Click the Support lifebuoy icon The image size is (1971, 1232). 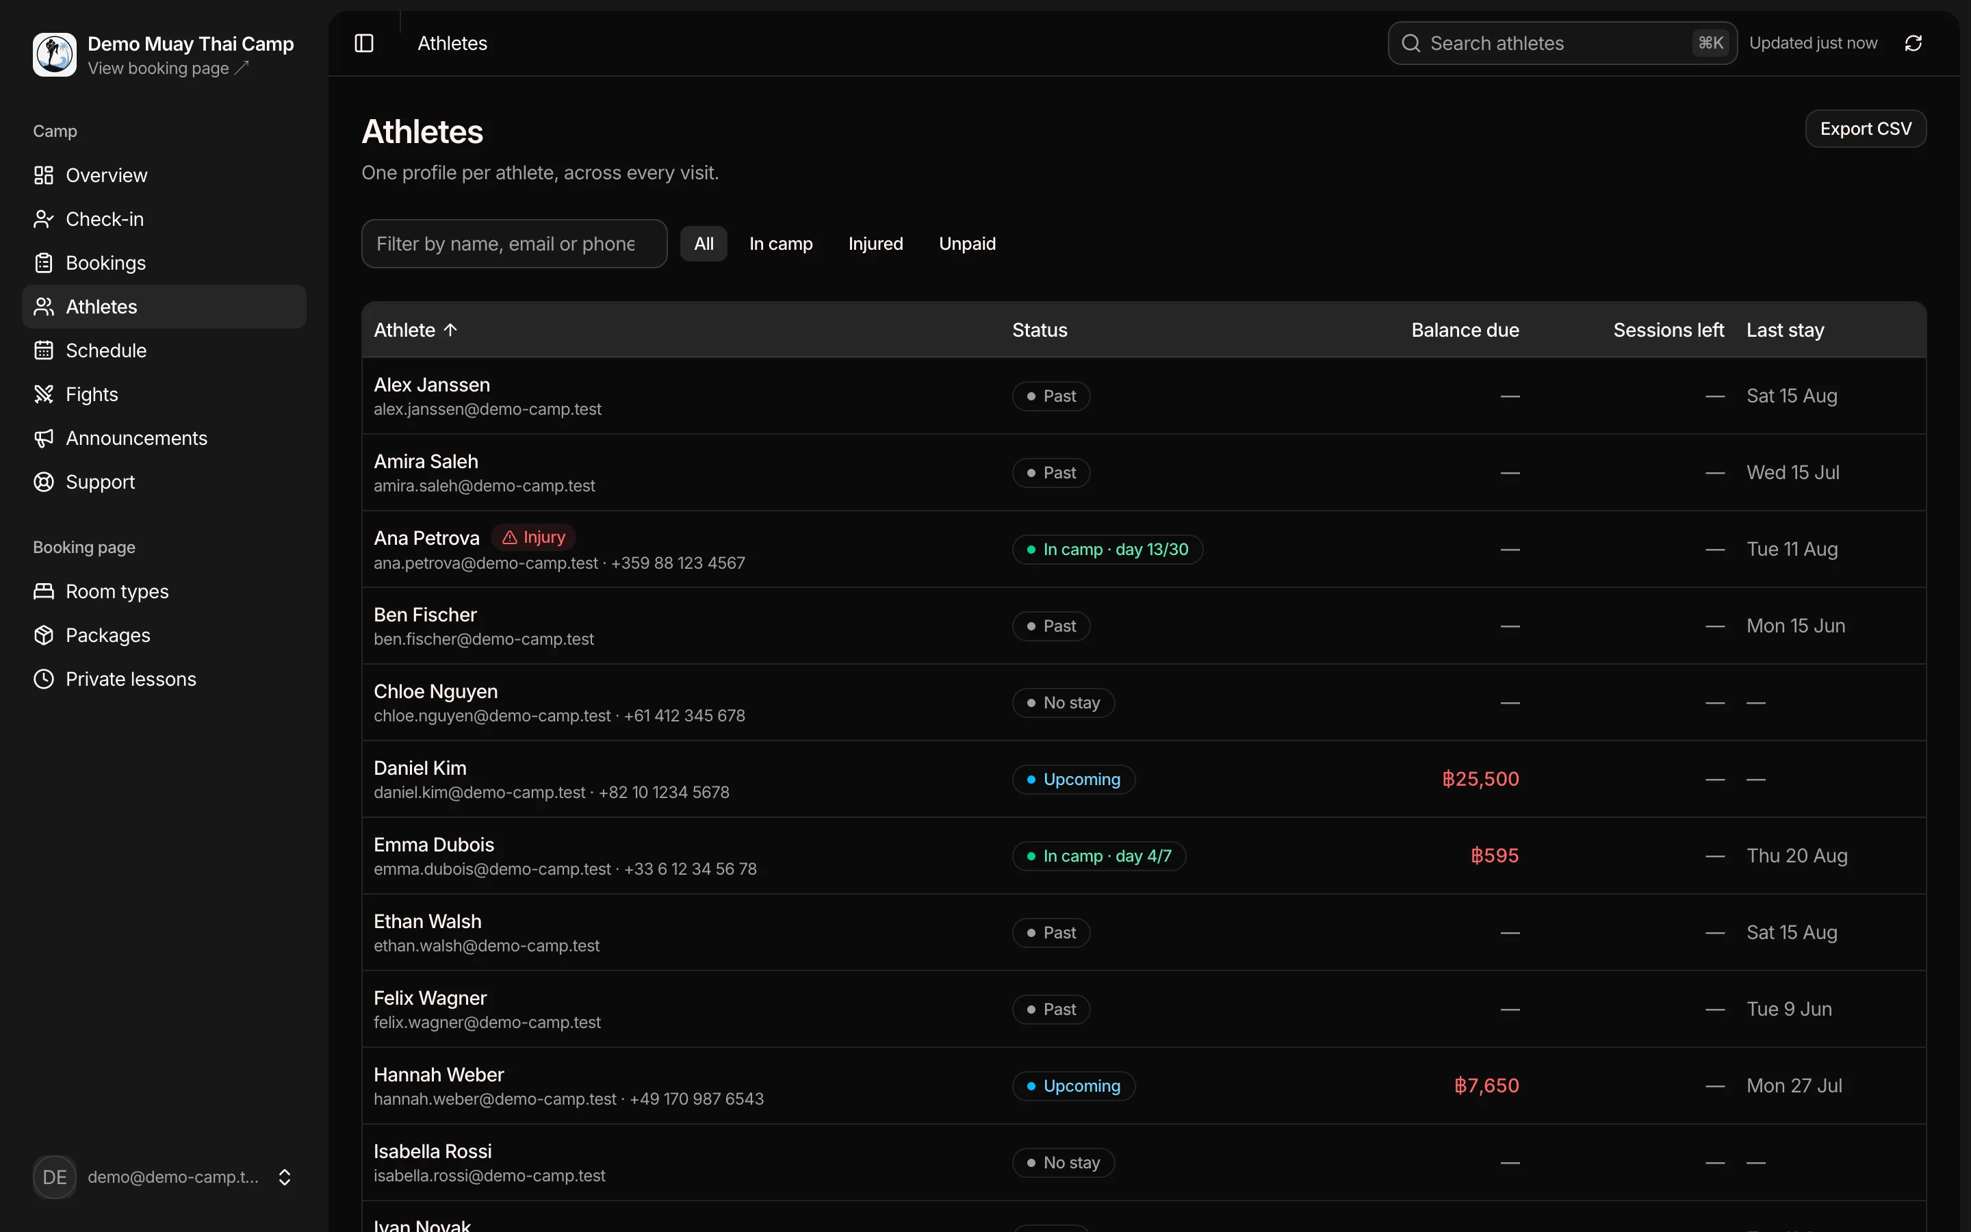pos(44,483)
